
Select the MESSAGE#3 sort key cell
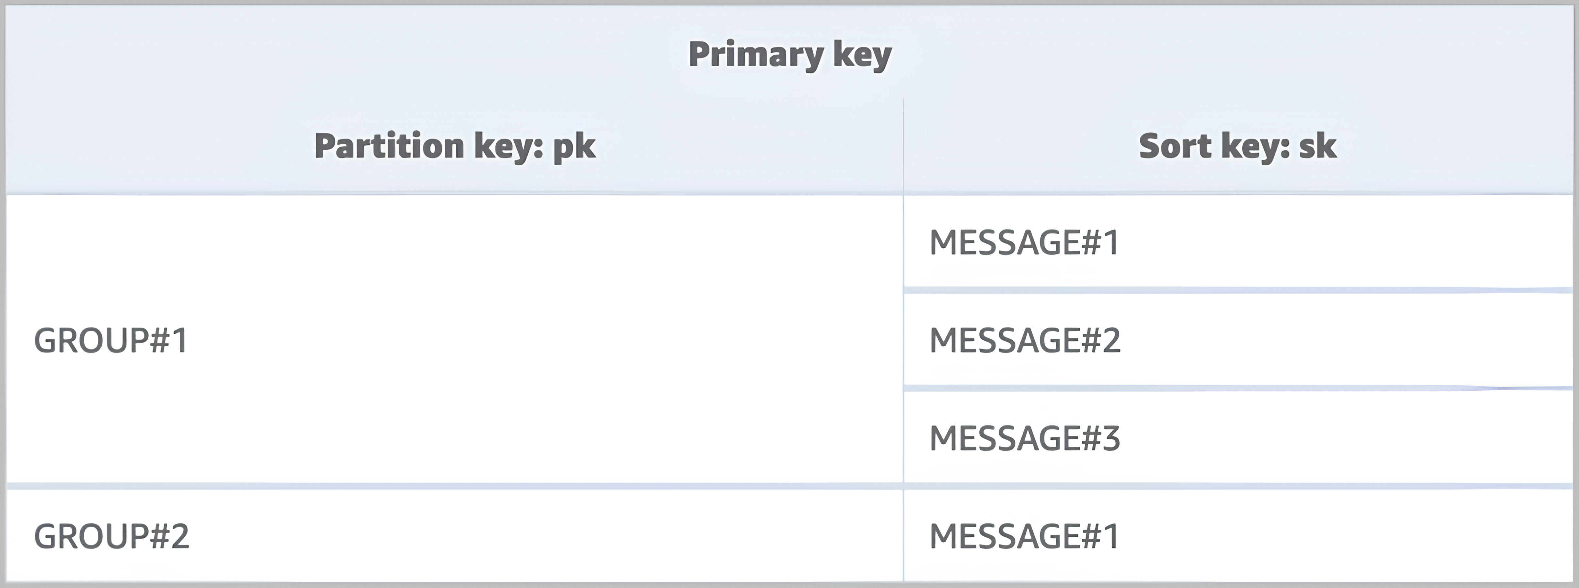pos(1024,438)
